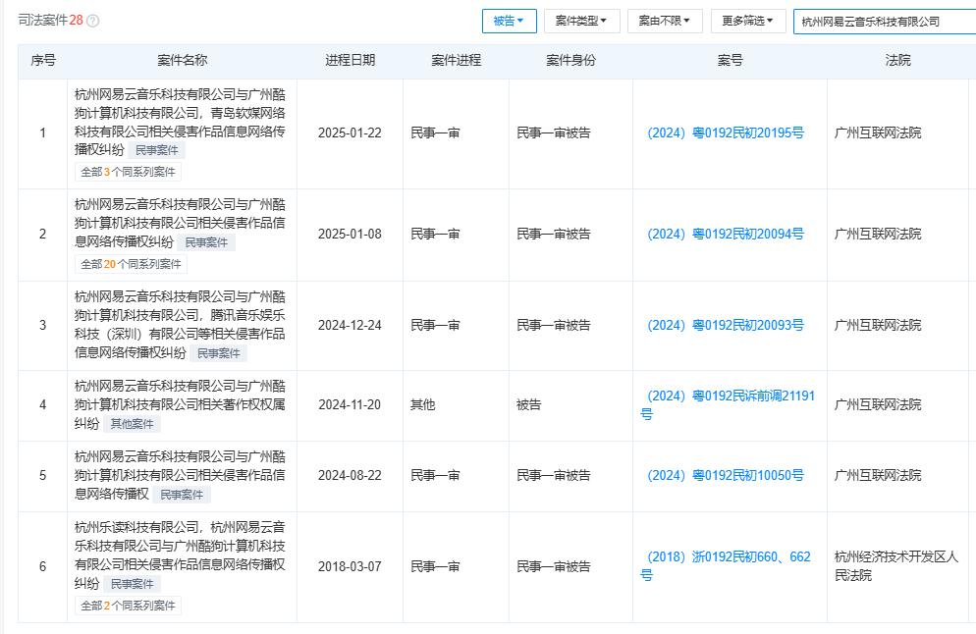This screenshot has width=976, height=634.
Task: Open the 案由不限 filter dropdown
Action: pyautogui.click(x=664, y=21)
